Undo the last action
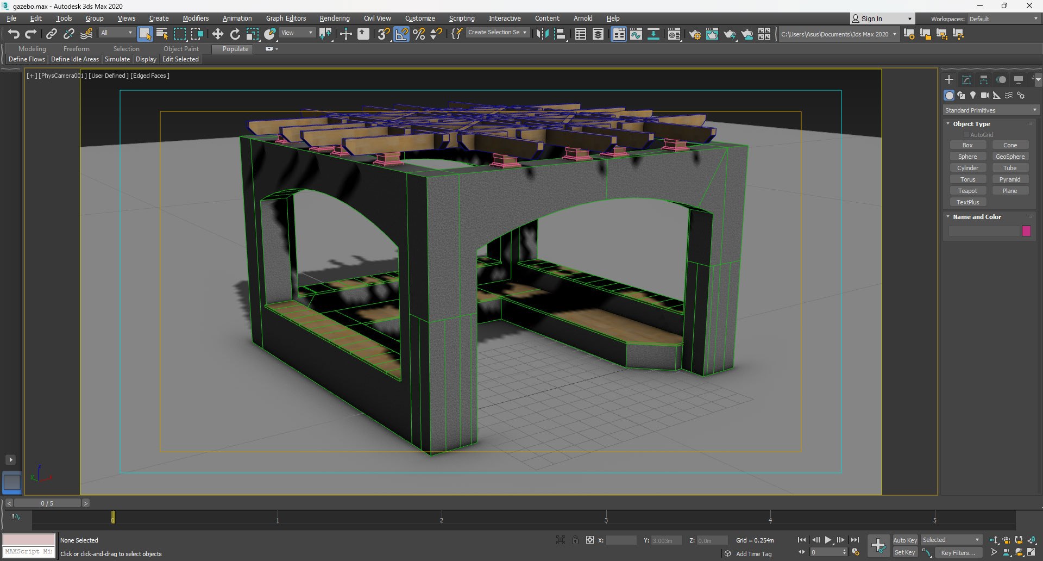This screenshot has width=1043, height=561. pos(14,34)
